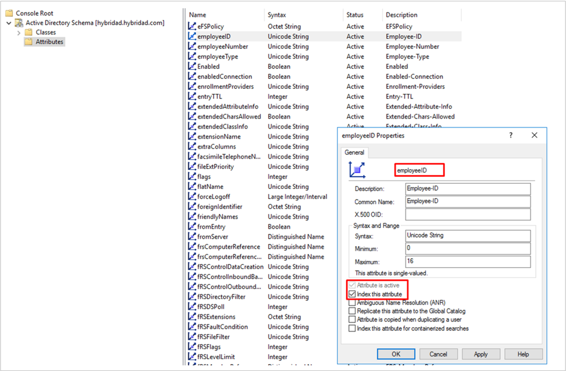Click the attribute icon next to flags
Screen dimensions: 566x371
pyautogui.click(x=192, y=176)
